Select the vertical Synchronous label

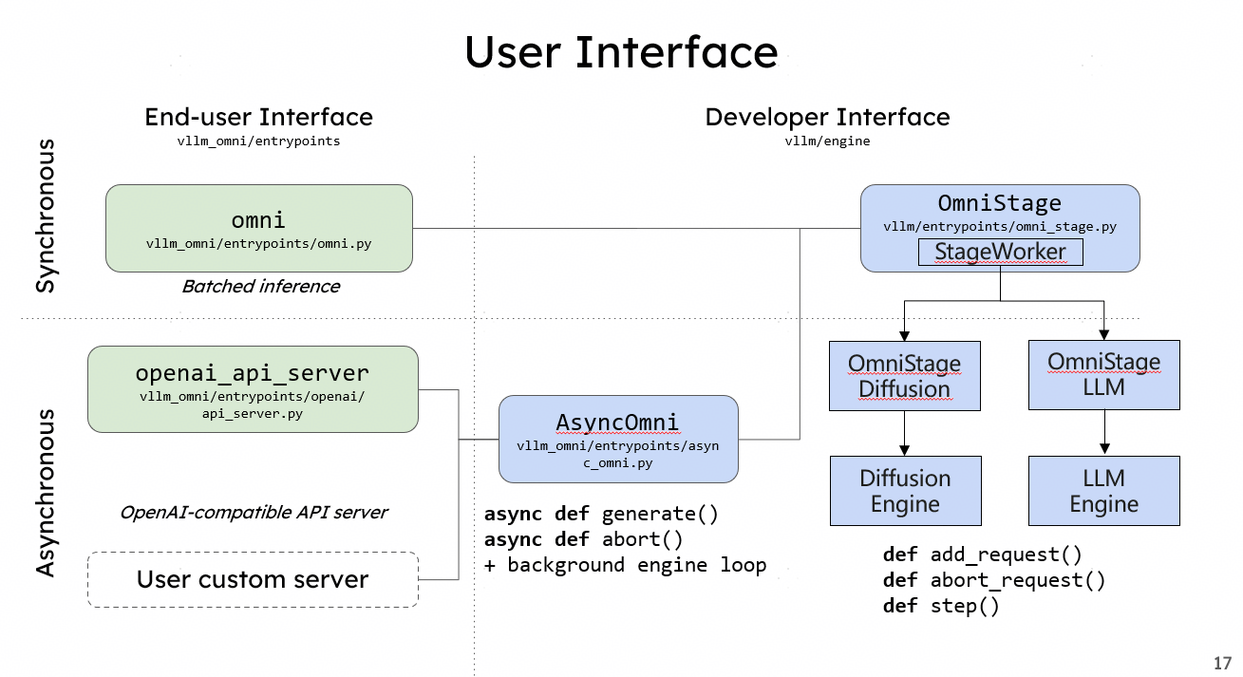(x=46, y=216)
